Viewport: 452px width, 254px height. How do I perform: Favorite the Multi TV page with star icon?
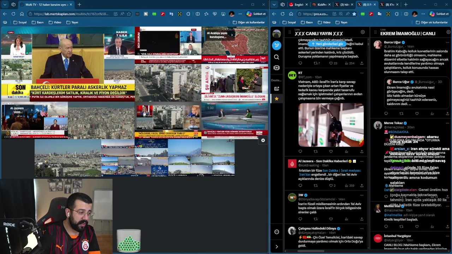click(x=129, y=14)
